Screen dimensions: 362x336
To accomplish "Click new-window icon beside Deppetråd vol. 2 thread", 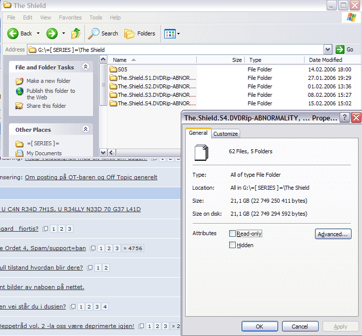I will (141, 326).
